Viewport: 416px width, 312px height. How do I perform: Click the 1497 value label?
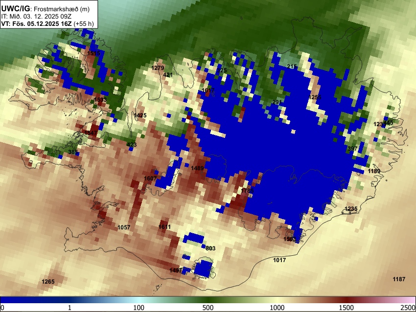coord(176,270)
